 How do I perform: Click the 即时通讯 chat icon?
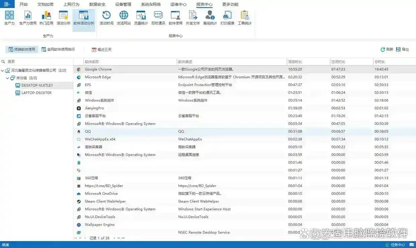click(158, 18)
